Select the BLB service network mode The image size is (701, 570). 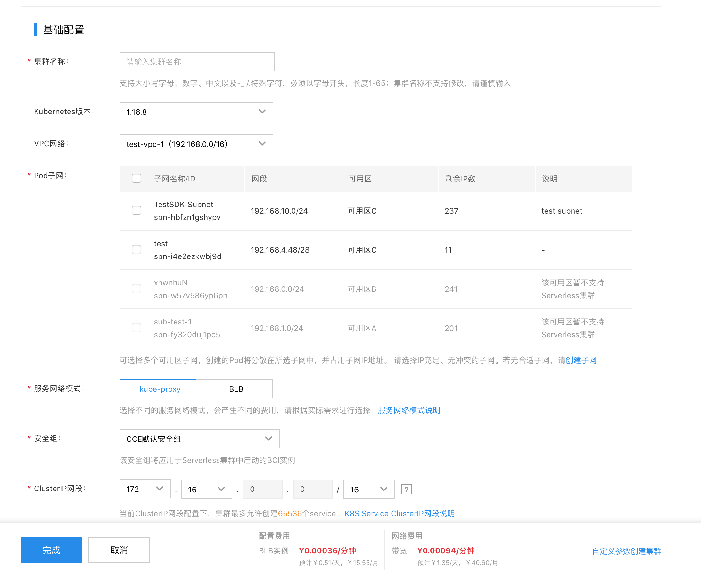[234, 389]
